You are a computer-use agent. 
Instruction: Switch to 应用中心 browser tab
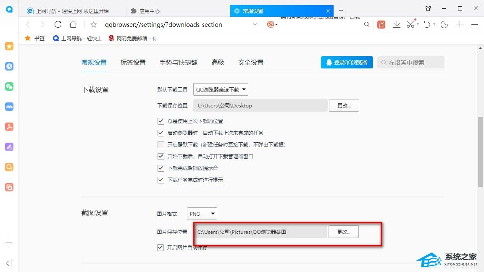point(149,11)
